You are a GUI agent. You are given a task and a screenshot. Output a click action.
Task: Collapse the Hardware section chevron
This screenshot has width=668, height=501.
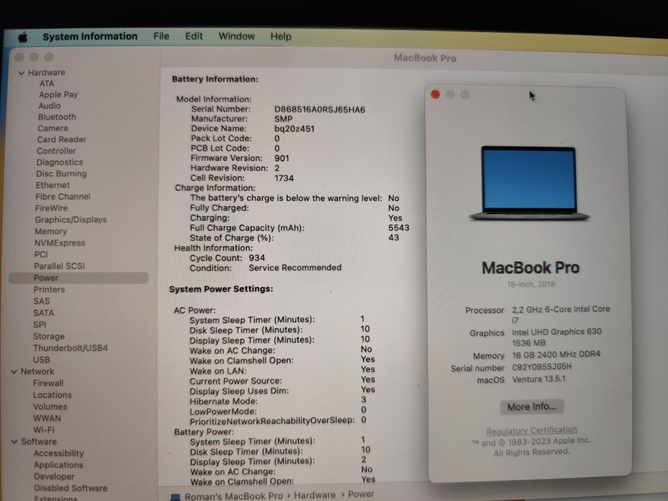click(21, 73)
